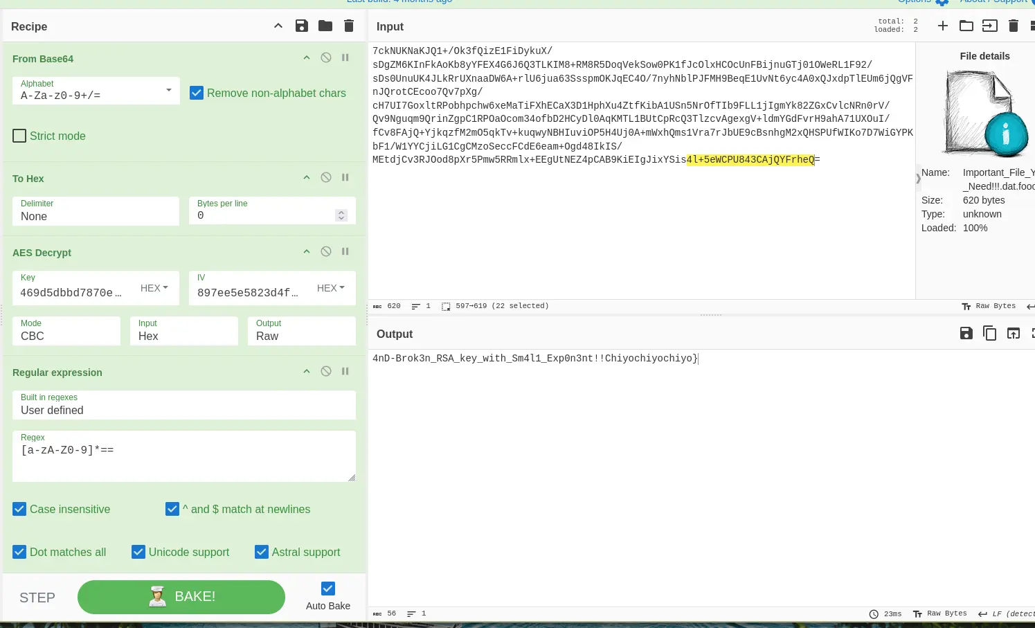
Task: Click the BAKE! button
Action: [181, 597]
